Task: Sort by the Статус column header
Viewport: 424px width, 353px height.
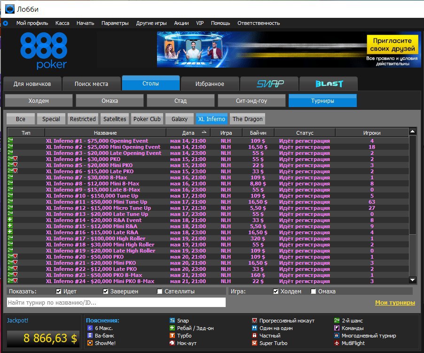Action: (x=305, y=133)
